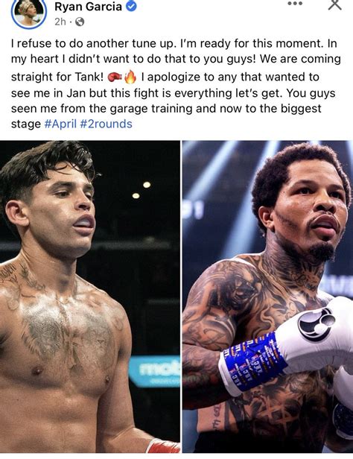Click the blue verified badge checkmark
Image resolution: width=353 pixels, height=459 pixels.
(131, 6)
